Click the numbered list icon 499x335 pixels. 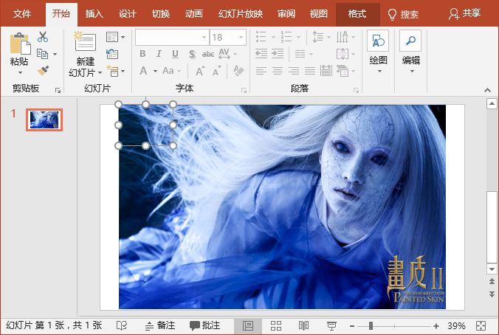tap(286, 37)
